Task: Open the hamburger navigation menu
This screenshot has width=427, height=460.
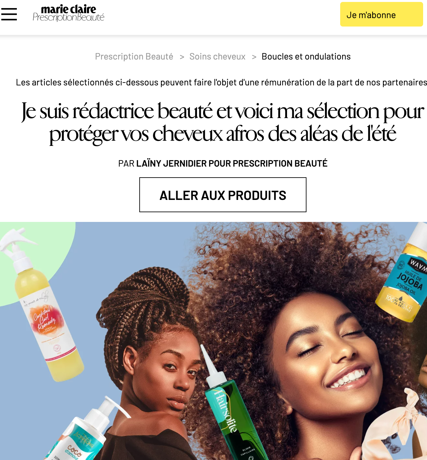Action: pos(9,14)
